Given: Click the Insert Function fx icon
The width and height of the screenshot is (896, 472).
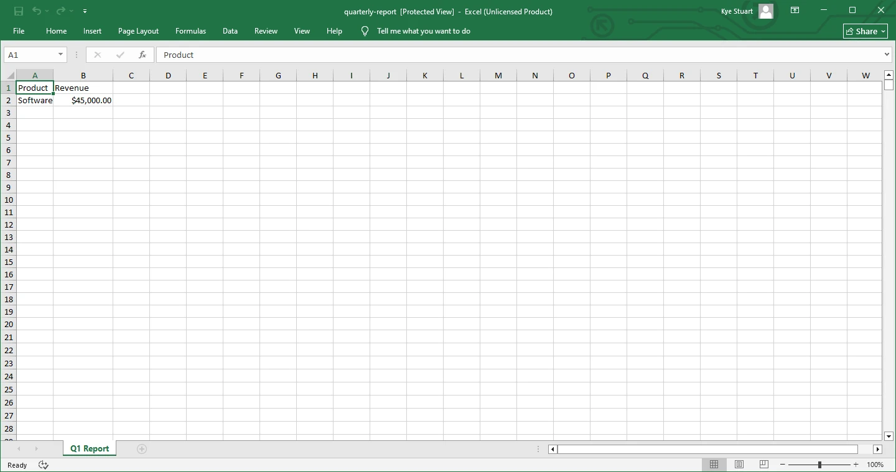Looking at the screenshot, I should pos(142,55).
